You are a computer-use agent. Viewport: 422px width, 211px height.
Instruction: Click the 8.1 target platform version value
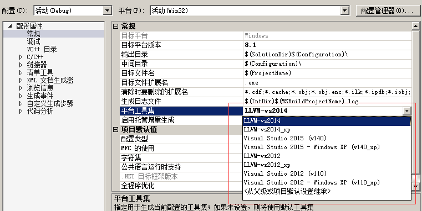pos(327,45)
